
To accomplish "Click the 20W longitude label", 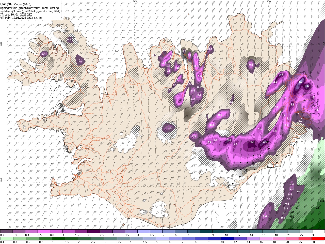I will pyautogui.click(x=135, y=1).
